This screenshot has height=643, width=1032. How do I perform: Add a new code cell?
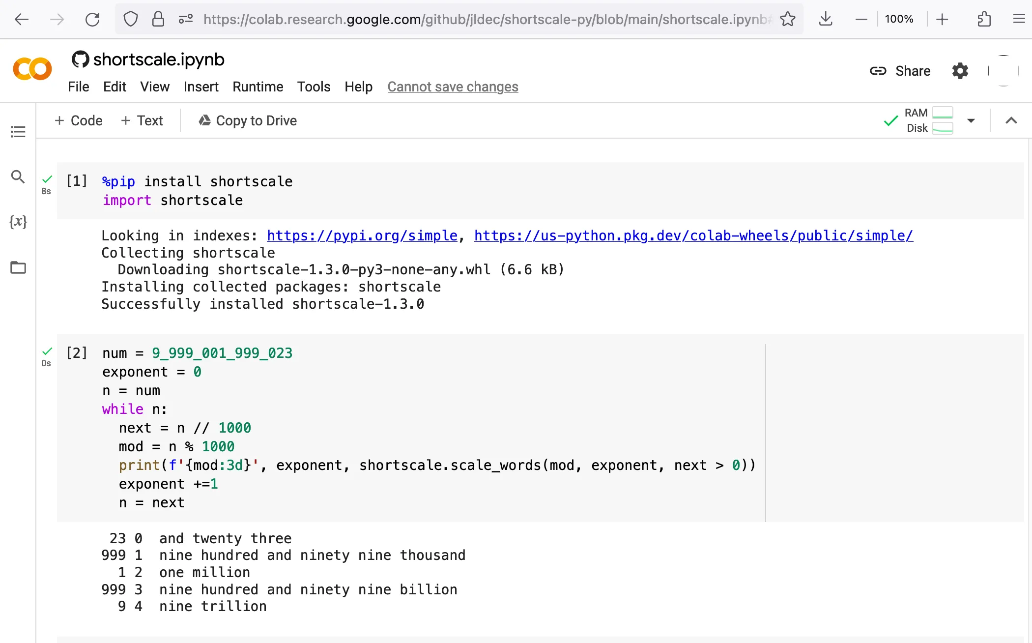point(78,120)
